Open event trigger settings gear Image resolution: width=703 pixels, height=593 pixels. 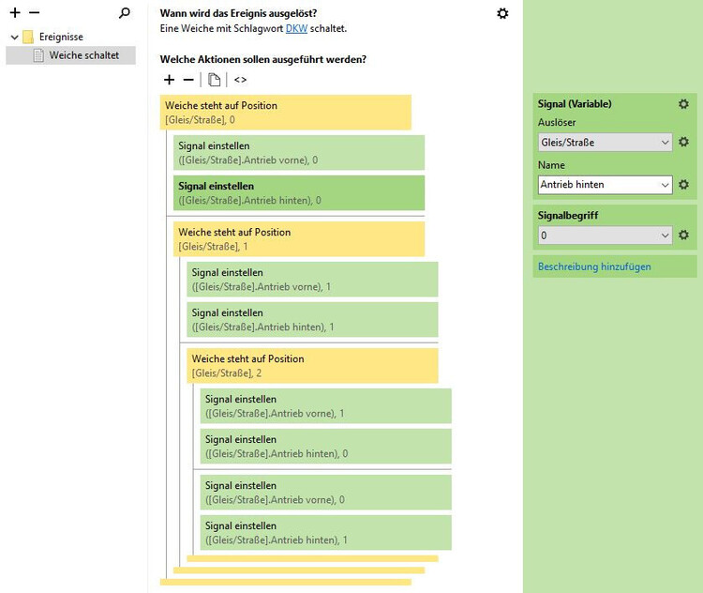tap(502, 13)
